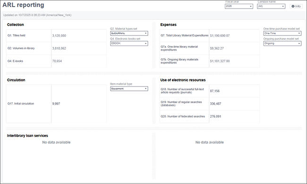Select the Q4. E-books row label
Image resolution: width=307 pixels, height=184 pixels.
click(15, 61)
